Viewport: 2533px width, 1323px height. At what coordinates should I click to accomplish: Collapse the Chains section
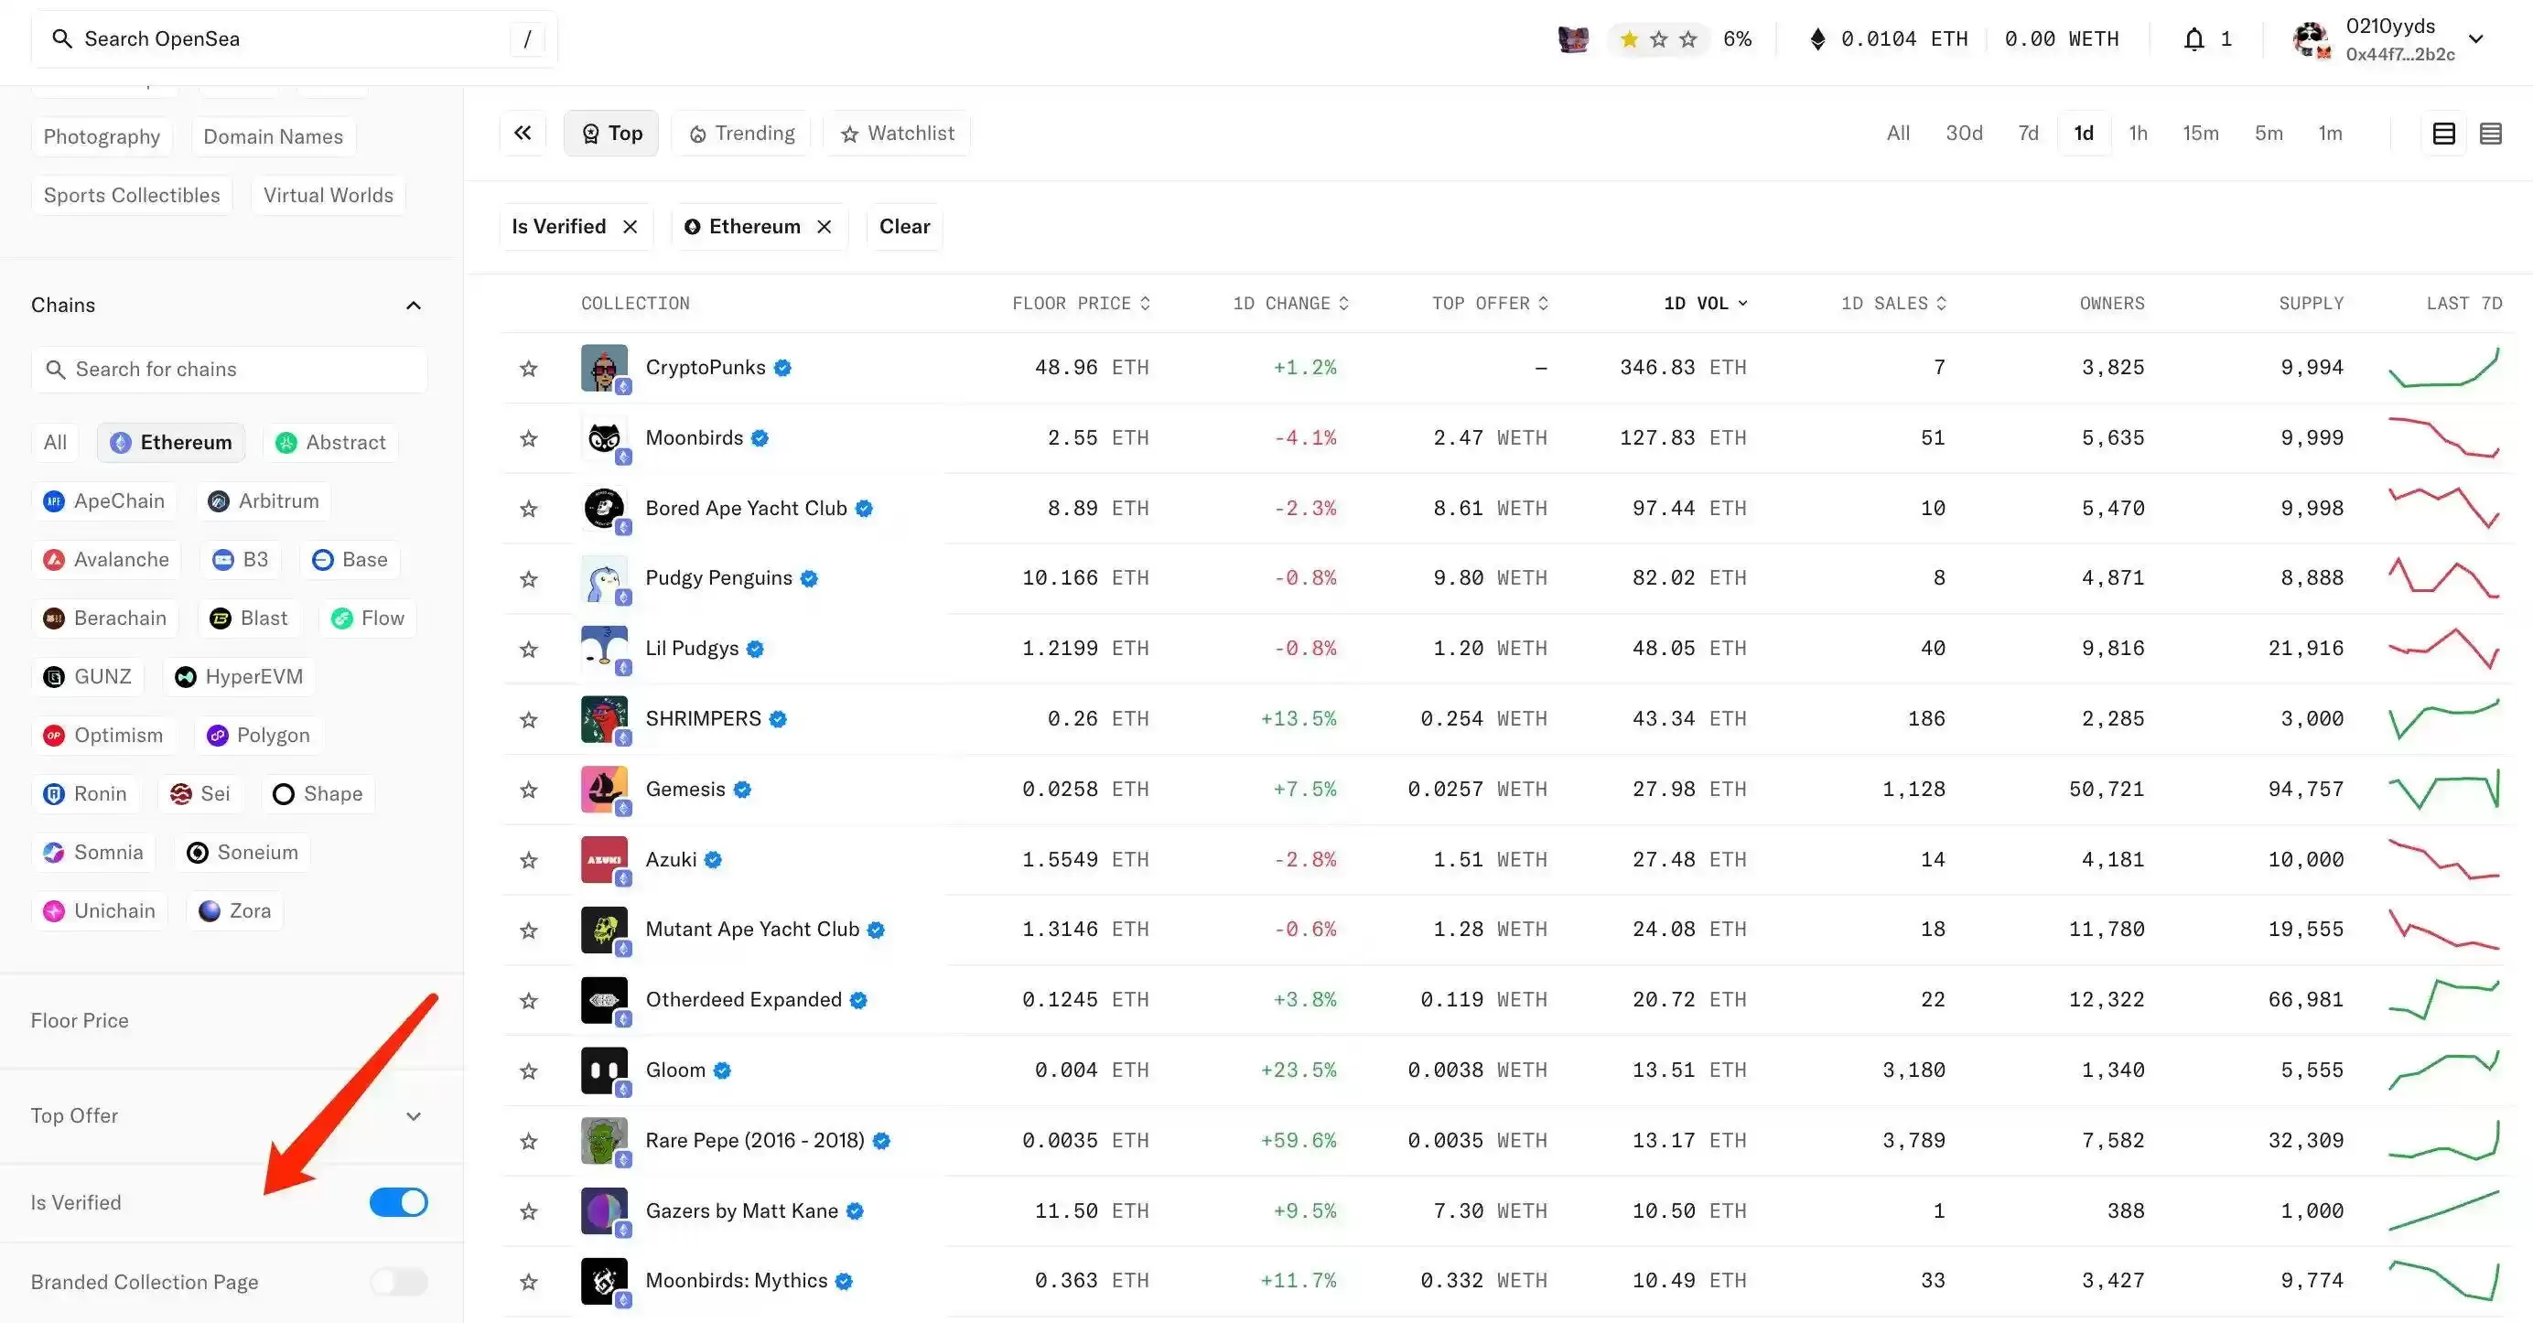(x=413, y=306)
